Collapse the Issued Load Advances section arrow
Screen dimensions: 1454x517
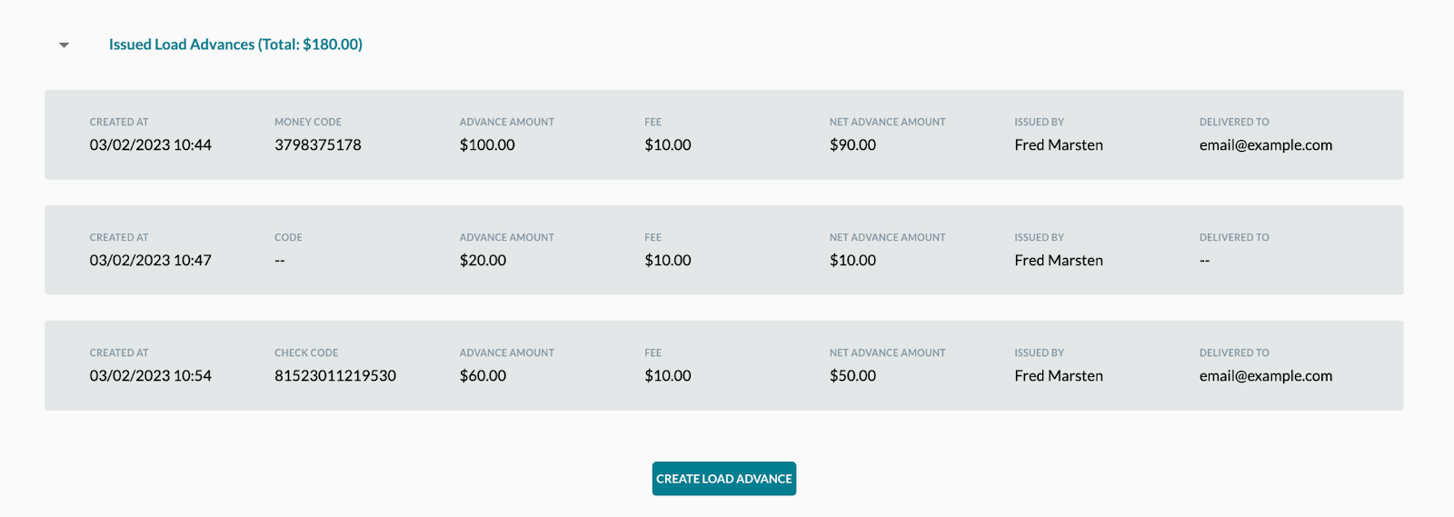(x=64, y=45)
